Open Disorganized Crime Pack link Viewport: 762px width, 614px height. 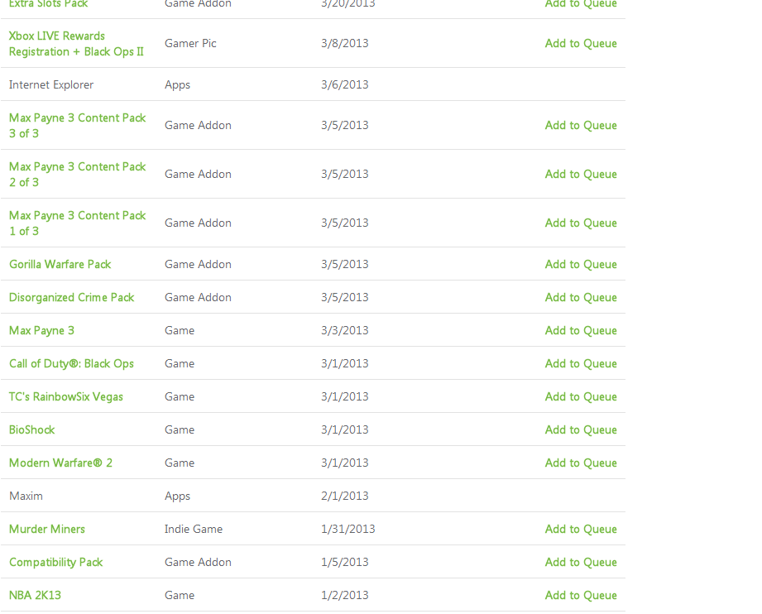pyautogui.click(x=71, y=297)
